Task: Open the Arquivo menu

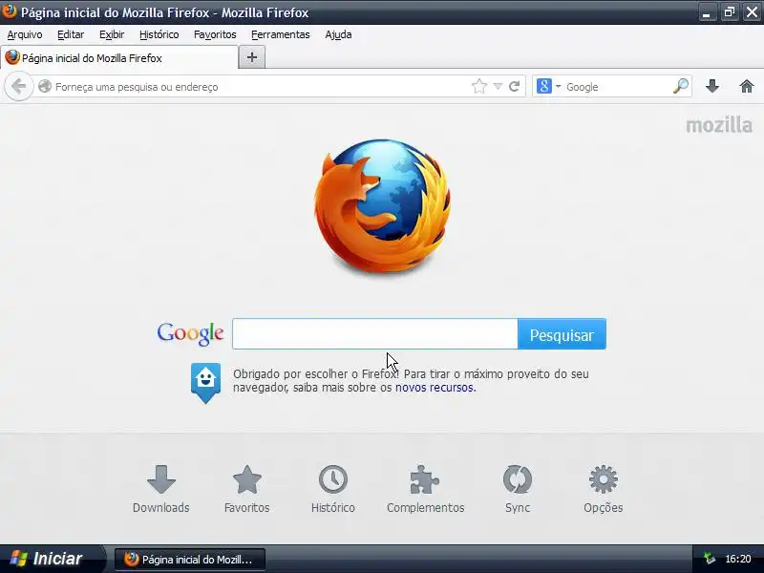Action: [x=25, y=34]
